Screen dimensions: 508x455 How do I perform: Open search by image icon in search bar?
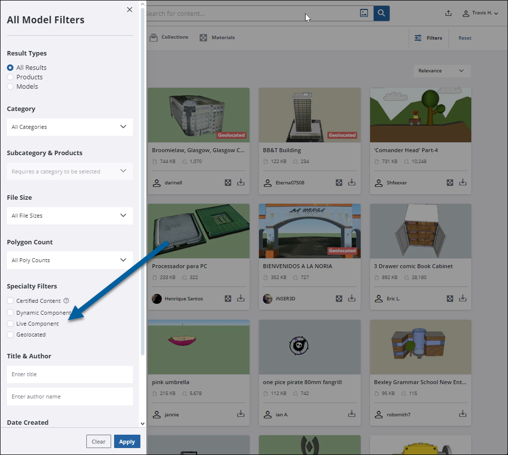pyautogui.click(x=364, y=13)
